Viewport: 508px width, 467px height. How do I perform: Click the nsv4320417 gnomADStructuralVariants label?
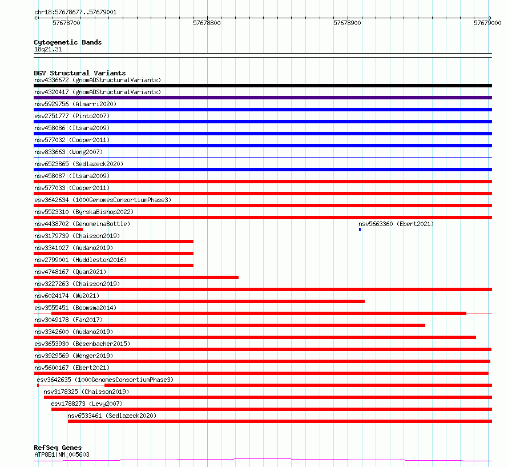tap(98, 92)
